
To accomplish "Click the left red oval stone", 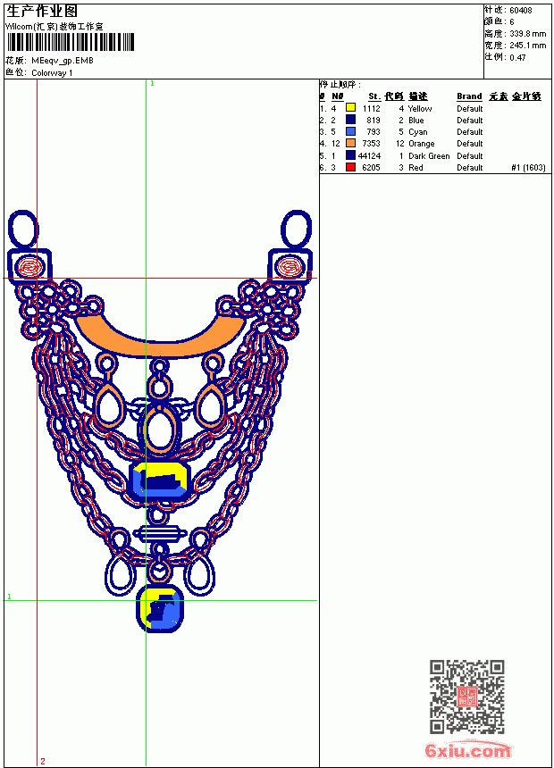I will 29,267.
